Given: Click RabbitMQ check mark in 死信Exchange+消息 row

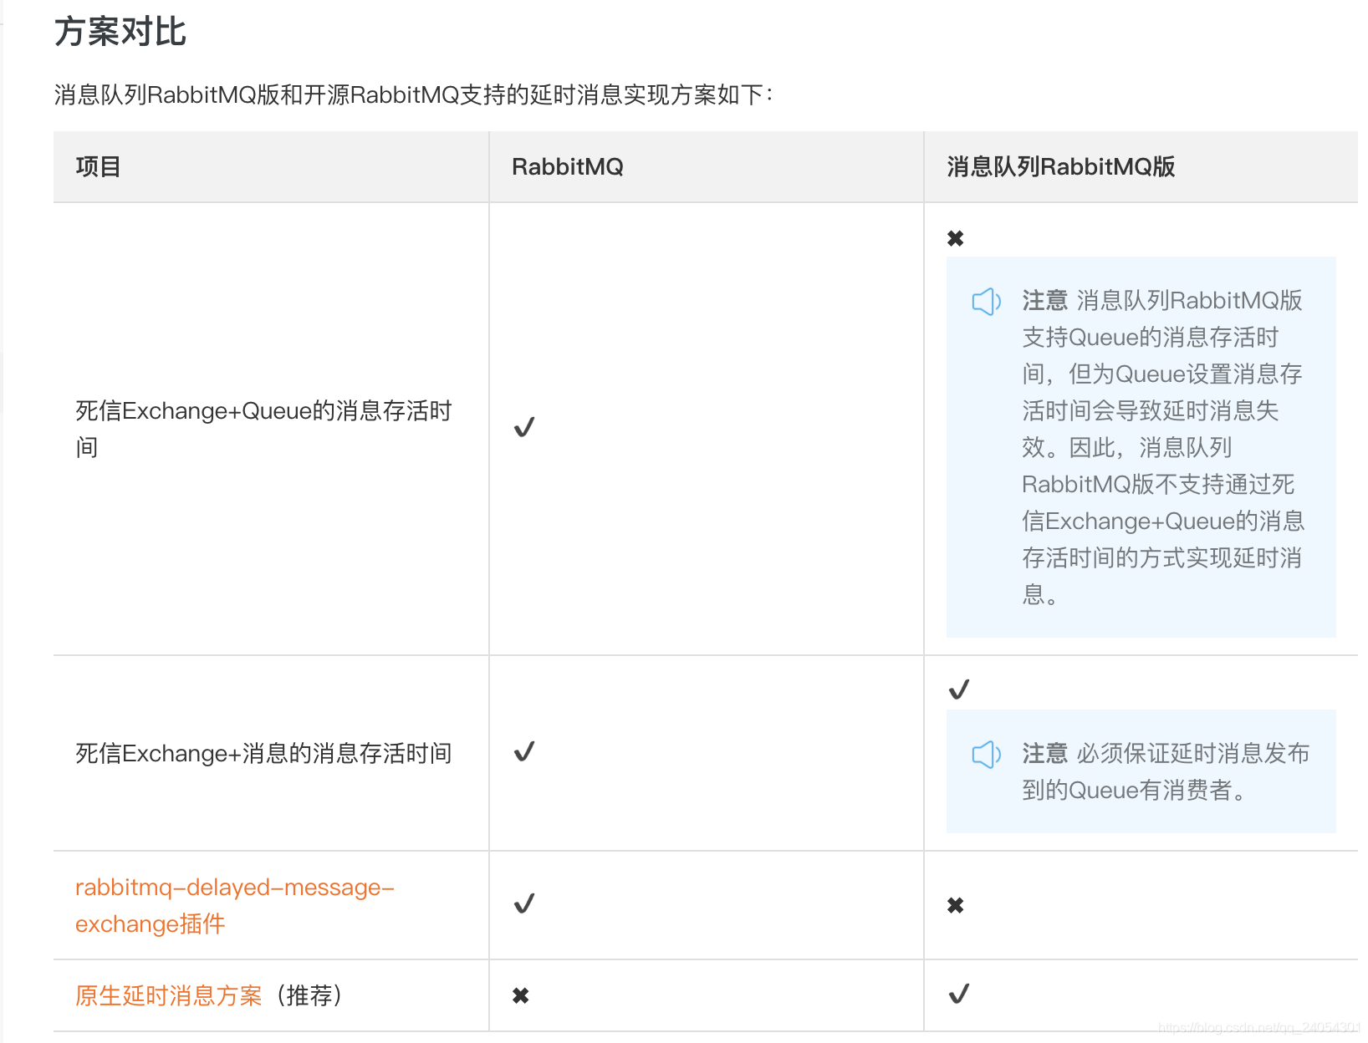Looking at the screenshot, I should [x=524, y=751].
